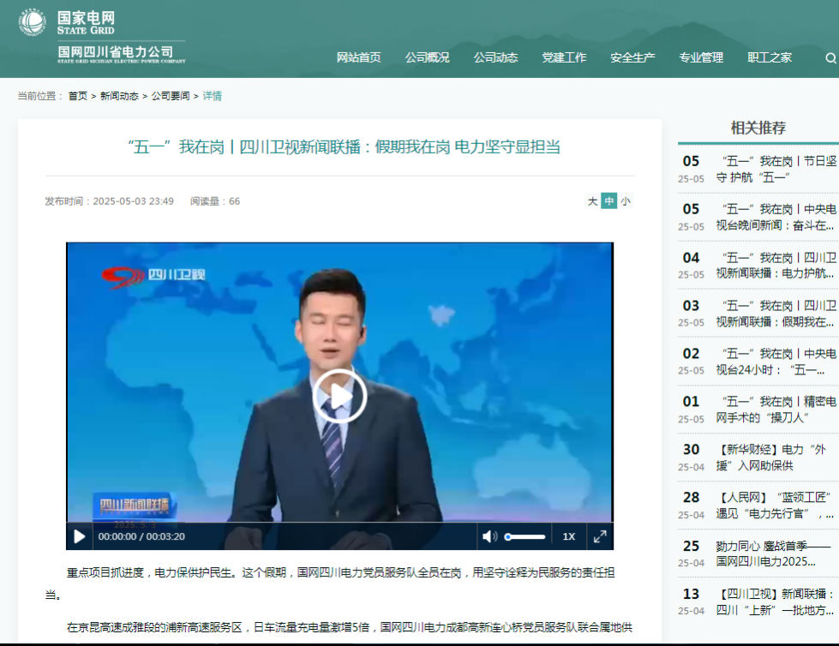Open the 党建工作 nav menu item
The height and width of the screenshot is (646, 839).
coord(564,57)
